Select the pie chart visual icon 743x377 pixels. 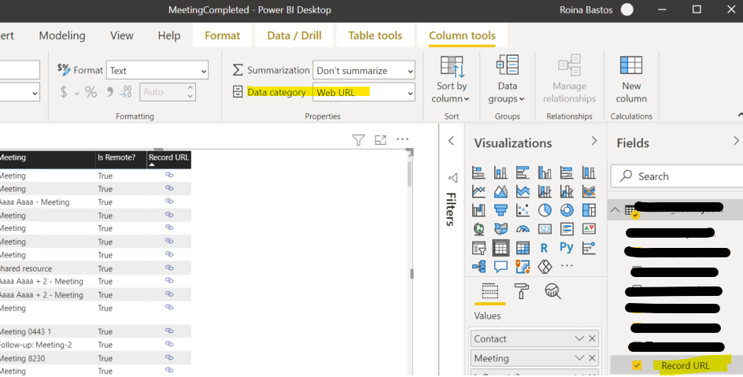coord(544,210)
